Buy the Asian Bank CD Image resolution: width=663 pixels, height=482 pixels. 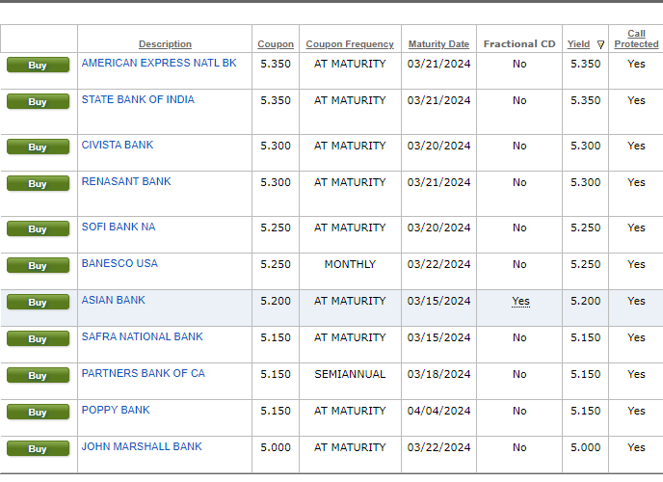point(38,303)
